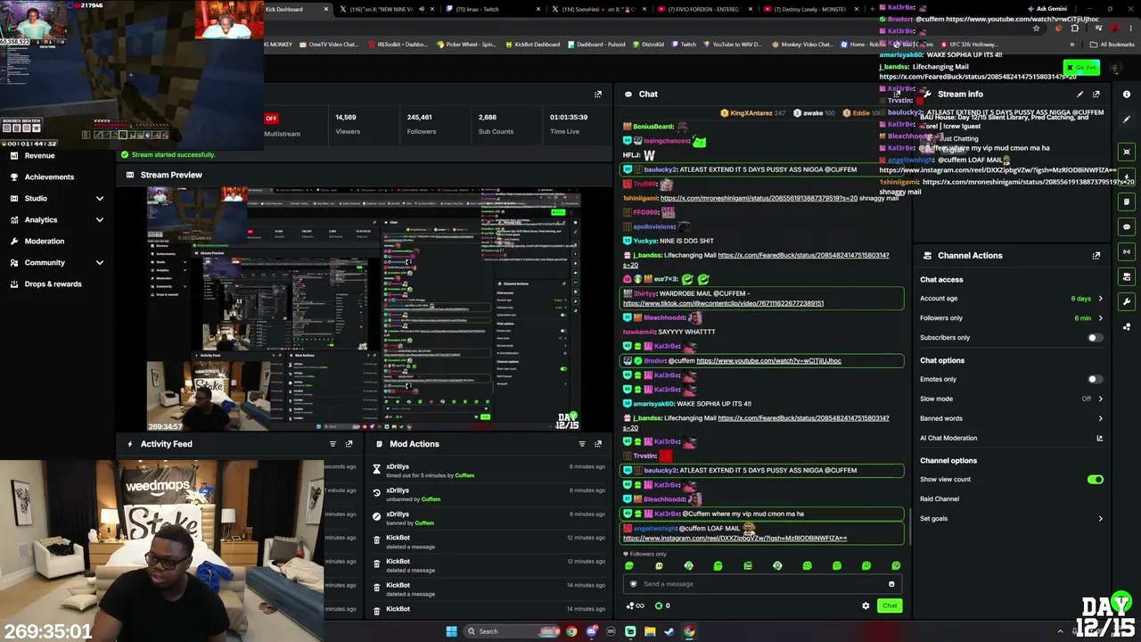The width and height of the screenshot is (1141, 642).
Task: Open the tiktok.com link from 3hirtyy
Action: [x=723, y=303]
